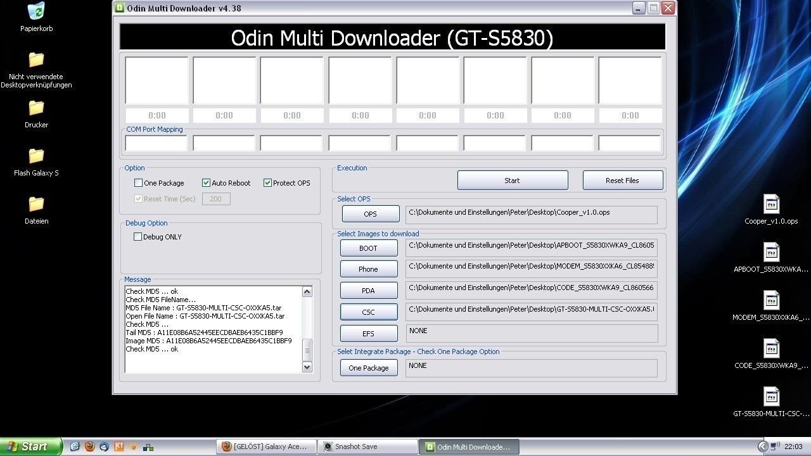Switch to Odin Multi Downloader taskbar button

coord(468,446)
